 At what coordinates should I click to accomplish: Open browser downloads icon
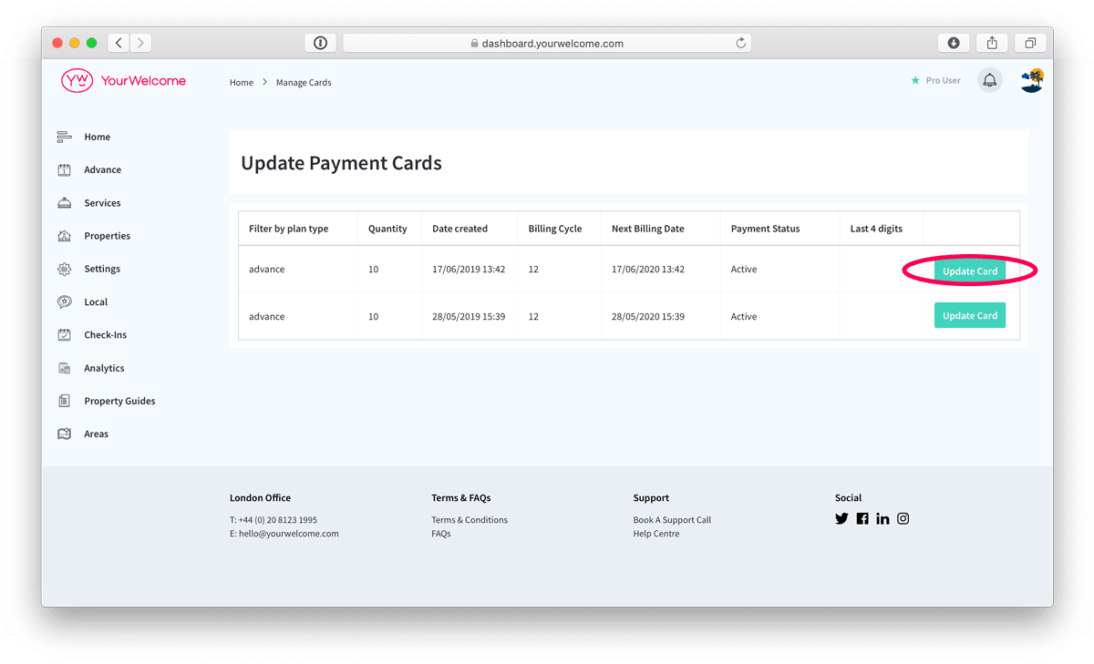(954, 43)
